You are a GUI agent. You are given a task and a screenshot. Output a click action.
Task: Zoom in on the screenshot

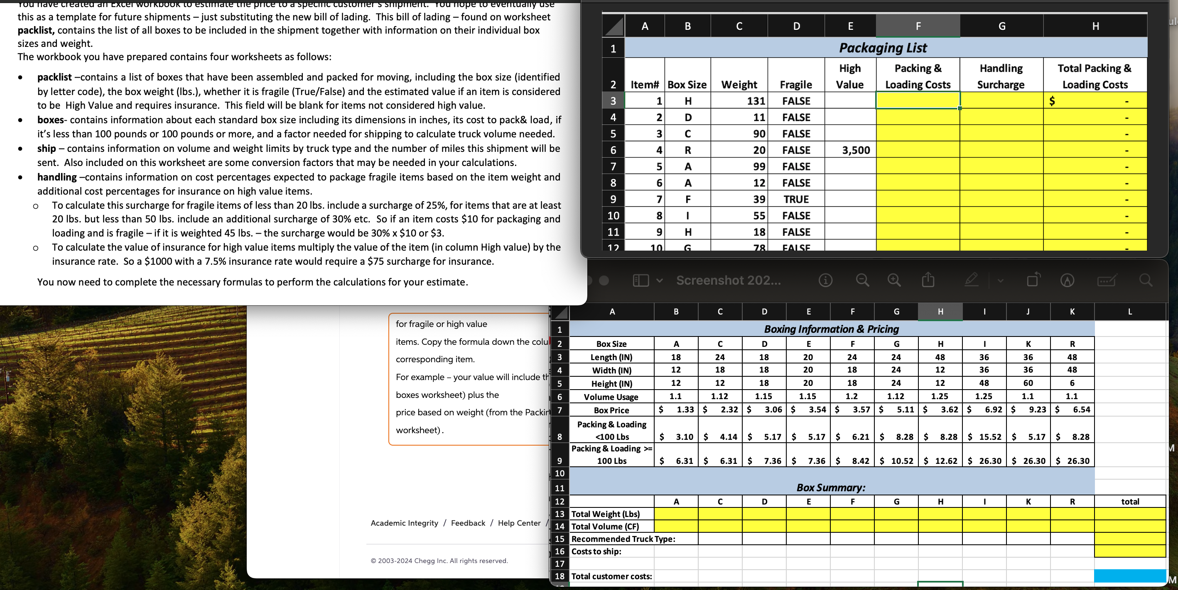point(894,280)
